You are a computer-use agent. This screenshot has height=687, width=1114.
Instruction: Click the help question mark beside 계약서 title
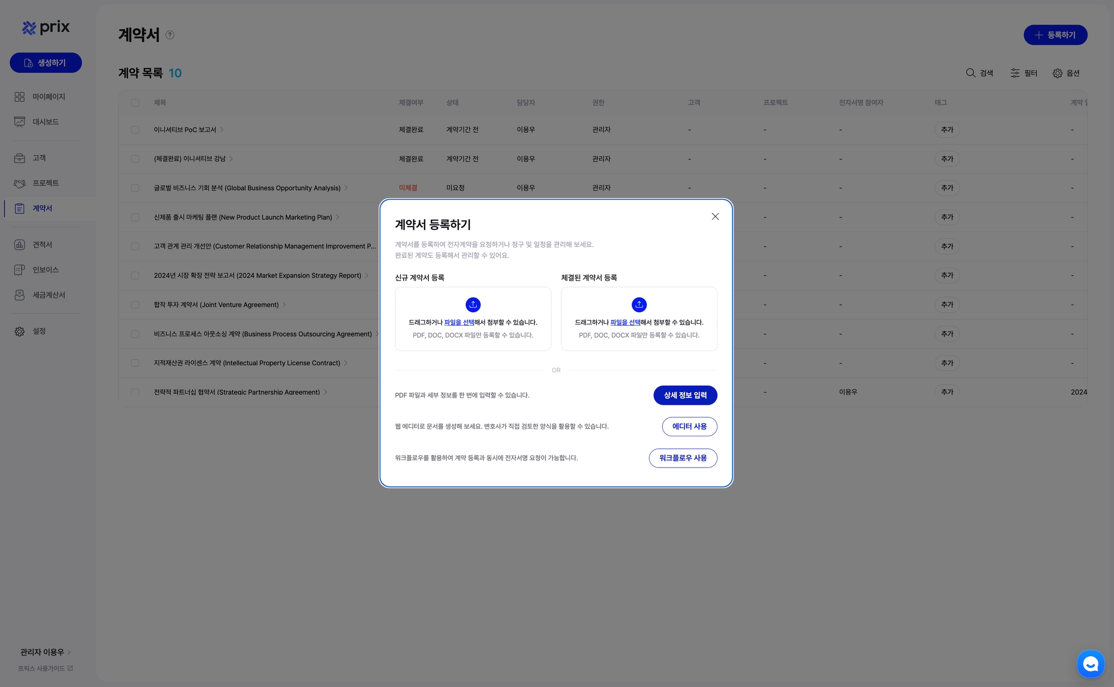(x=170, y=35)
